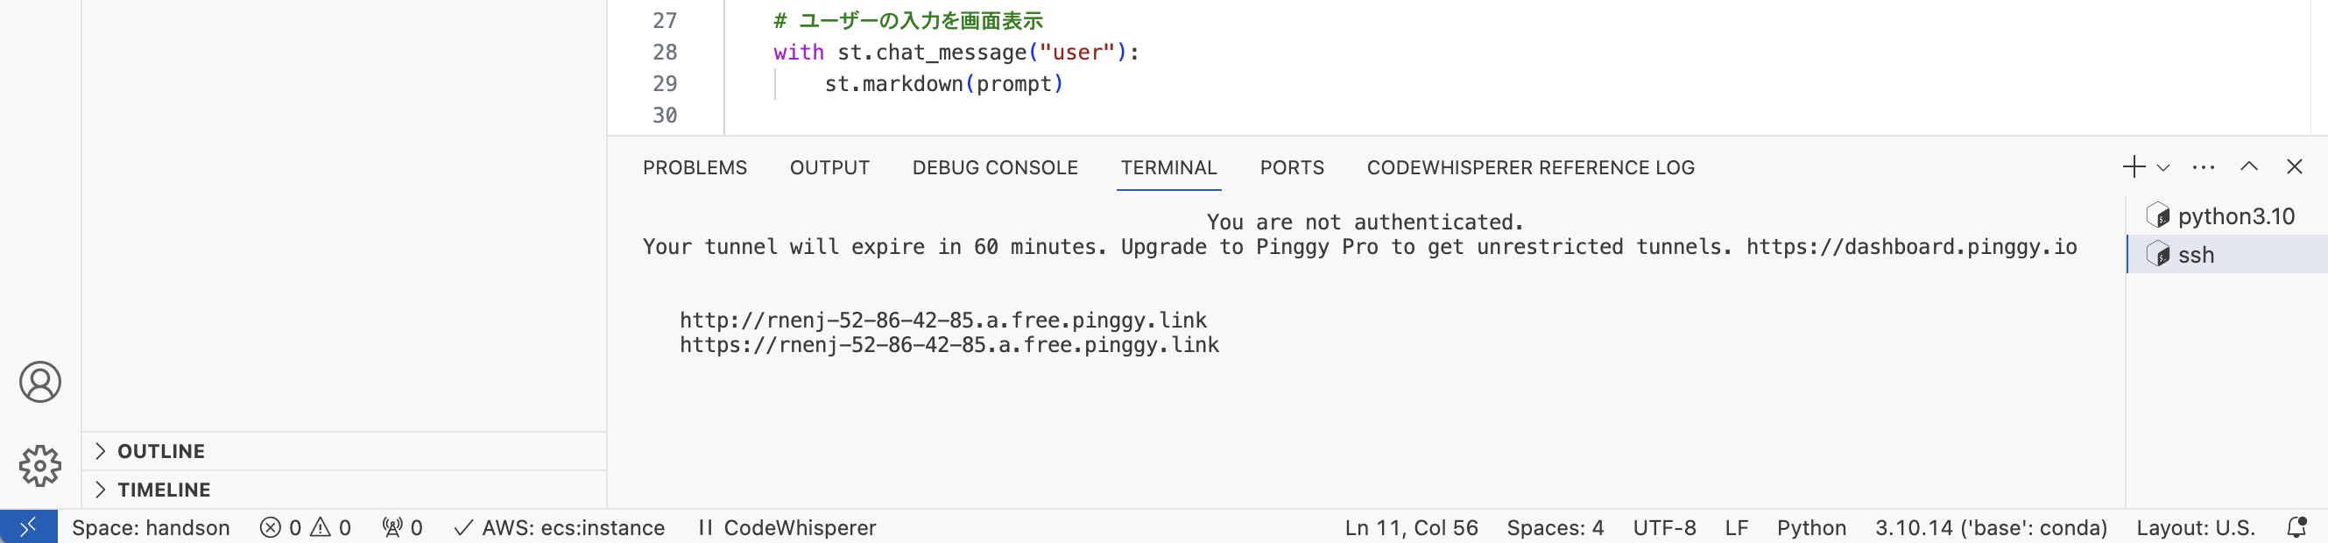Click the AWS: ecs:instance checkmark icon
This screenshot has width=2328, height=543.
coord(463,526)
